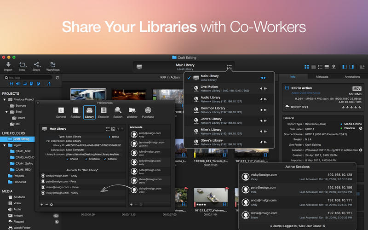Select pete@malgn.com - Pete in the Main Library accounts
The image size is (368, 230).
[x=82, y=181]
